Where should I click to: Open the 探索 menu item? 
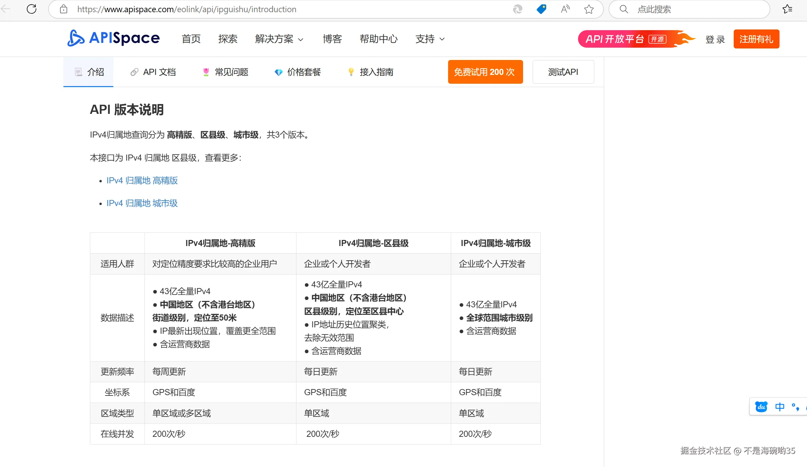click(x=228, y=39)
